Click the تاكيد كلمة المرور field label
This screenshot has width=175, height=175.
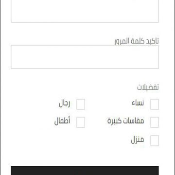click(137, 41)
